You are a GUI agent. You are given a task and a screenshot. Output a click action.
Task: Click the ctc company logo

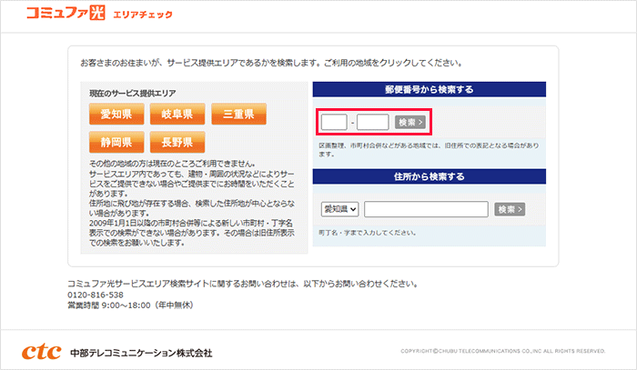coord(42,351)
